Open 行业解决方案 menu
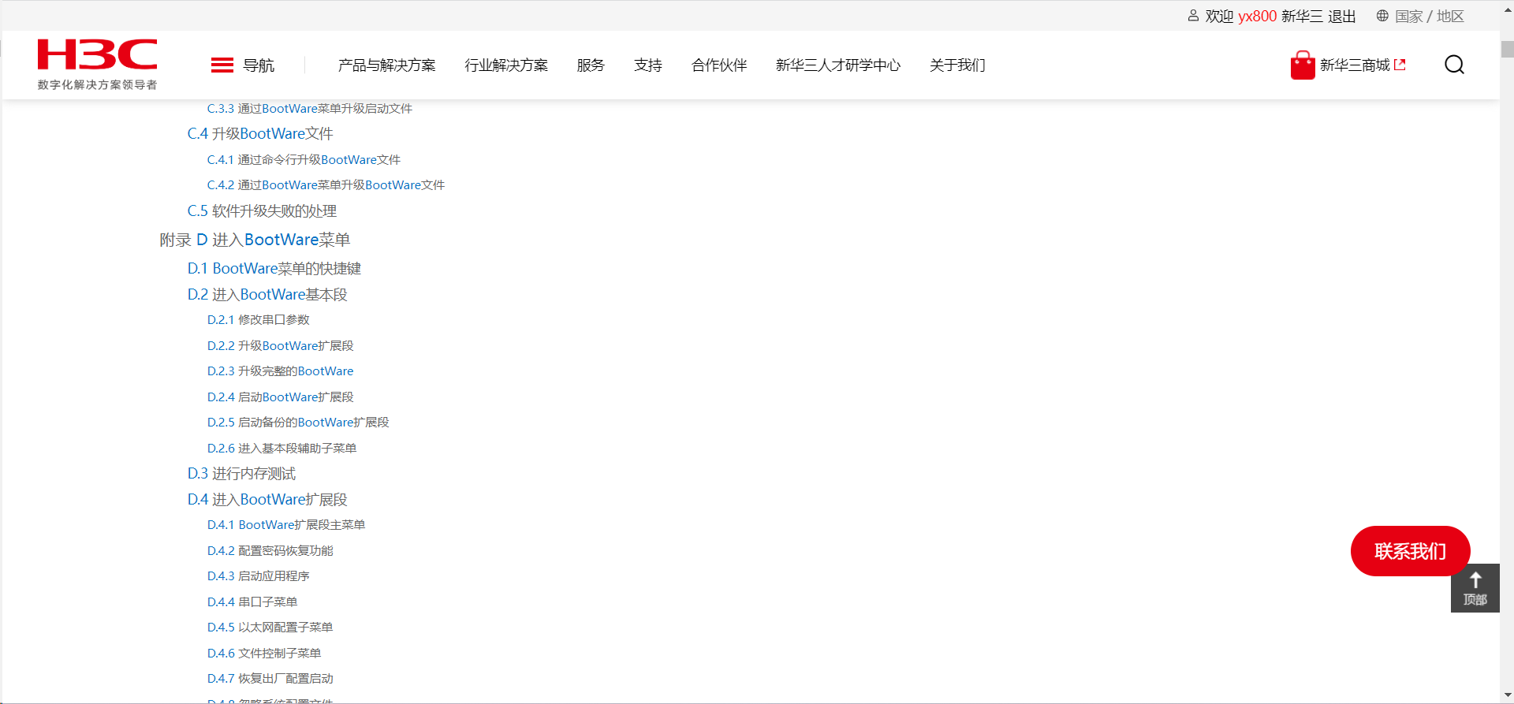1514x704 pixels. click(506, 65)
